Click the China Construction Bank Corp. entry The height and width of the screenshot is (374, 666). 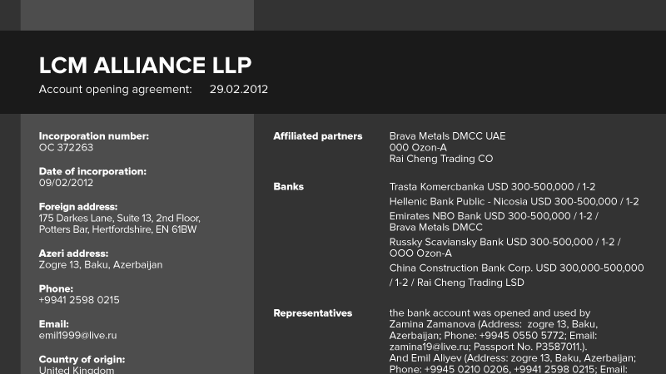click(516, 268)
